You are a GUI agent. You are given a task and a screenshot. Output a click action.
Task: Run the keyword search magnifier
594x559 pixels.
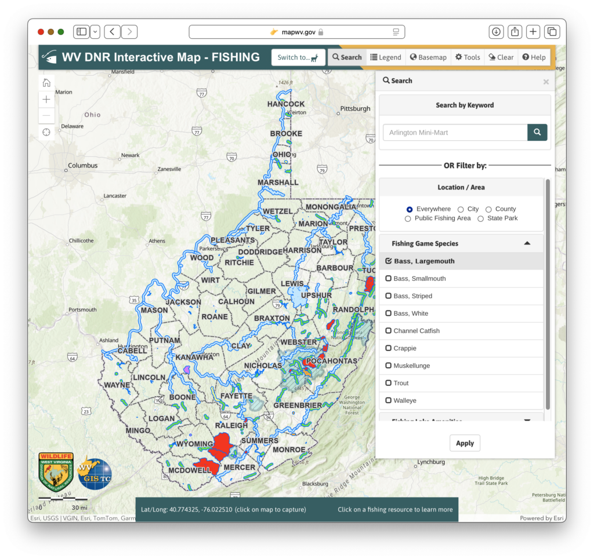click(x=537, y=132)
